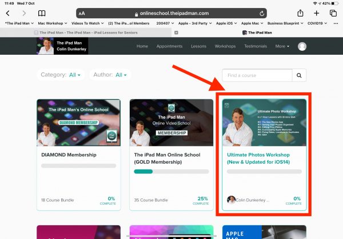Screen dimensions: 343x239
Task: Open a new tab with the plus icon
Action: (x=316, y=13)
